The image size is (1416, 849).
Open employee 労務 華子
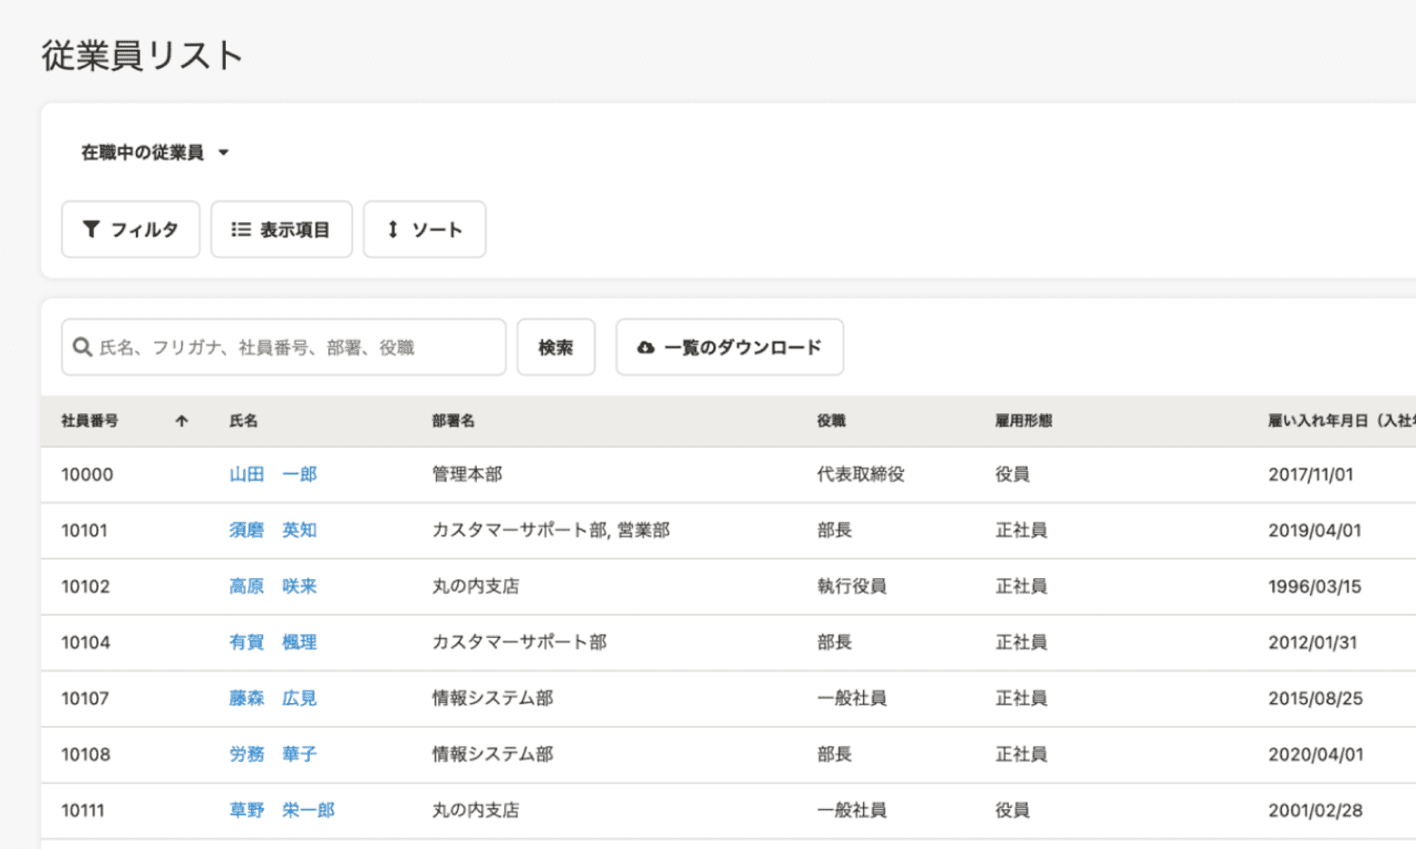273,754
